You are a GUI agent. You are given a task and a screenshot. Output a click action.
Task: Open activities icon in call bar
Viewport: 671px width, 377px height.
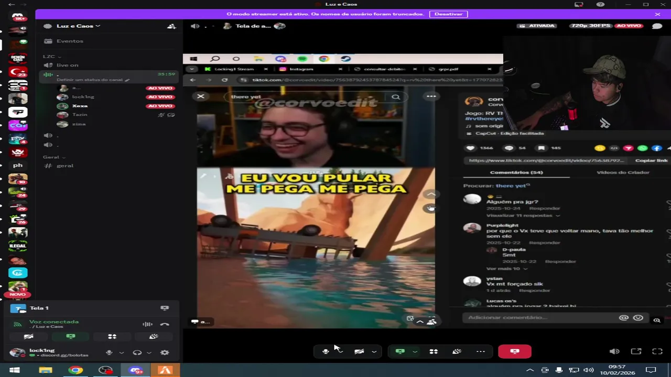(434, 351)
